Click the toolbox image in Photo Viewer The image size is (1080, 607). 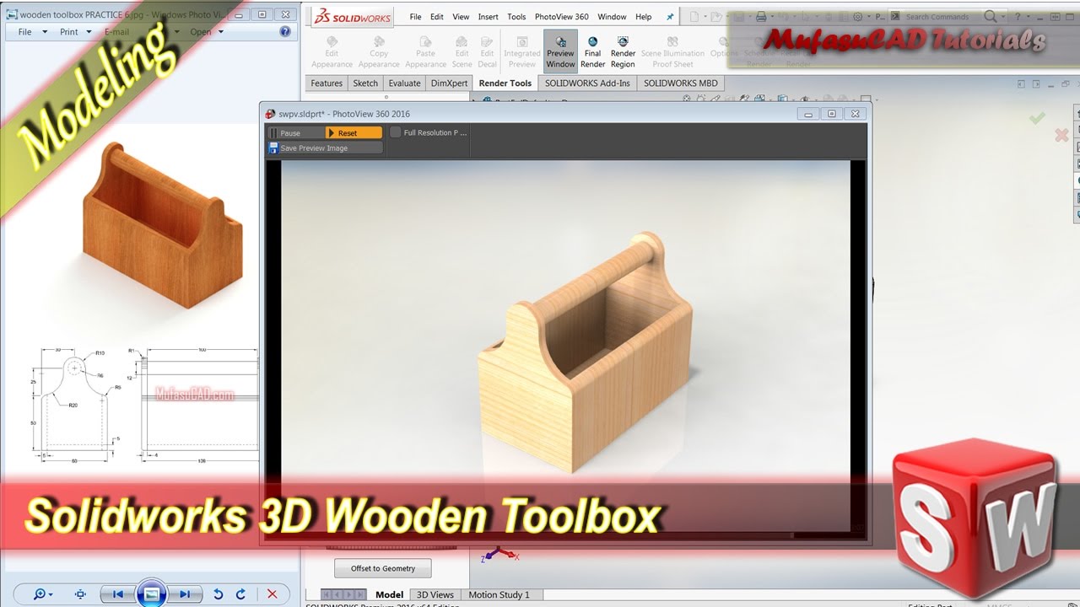162,226
